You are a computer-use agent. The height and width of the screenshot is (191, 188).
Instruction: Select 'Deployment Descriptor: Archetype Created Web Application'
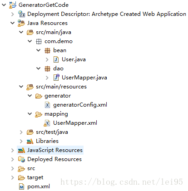pos(107,14)
